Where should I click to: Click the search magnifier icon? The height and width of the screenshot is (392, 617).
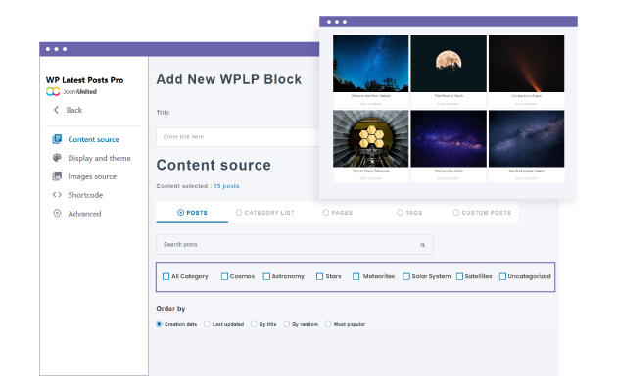tap(422, 245)
